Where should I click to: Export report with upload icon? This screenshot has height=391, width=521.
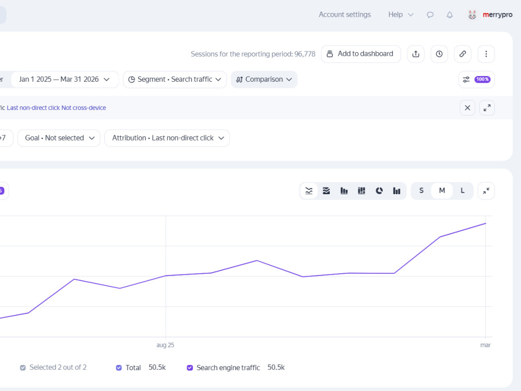pos(416,54)
